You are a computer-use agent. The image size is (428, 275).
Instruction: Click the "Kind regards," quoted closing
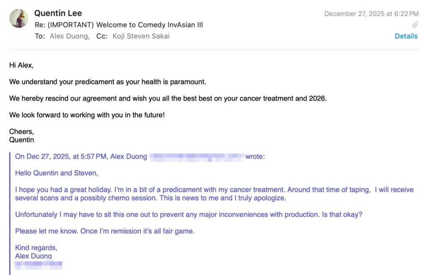(36, 248)
